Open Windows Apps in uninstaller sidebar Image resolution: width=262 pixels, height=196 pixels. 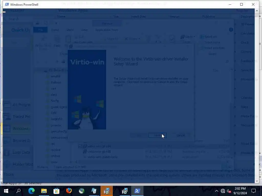coord(17,129)
